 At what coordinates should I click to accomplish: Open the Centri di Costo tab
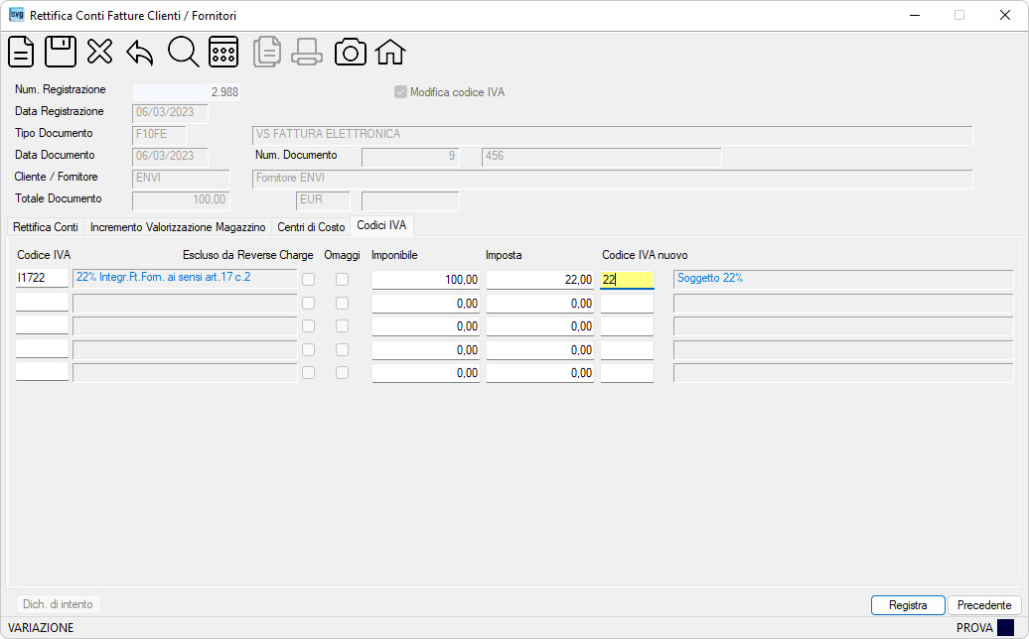click(311, 227)
